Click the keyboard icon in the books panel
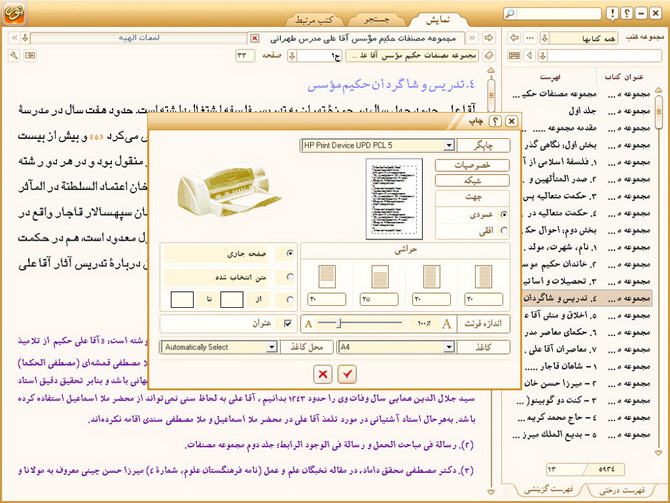This screenshot has width=670, height=503. 514,55
